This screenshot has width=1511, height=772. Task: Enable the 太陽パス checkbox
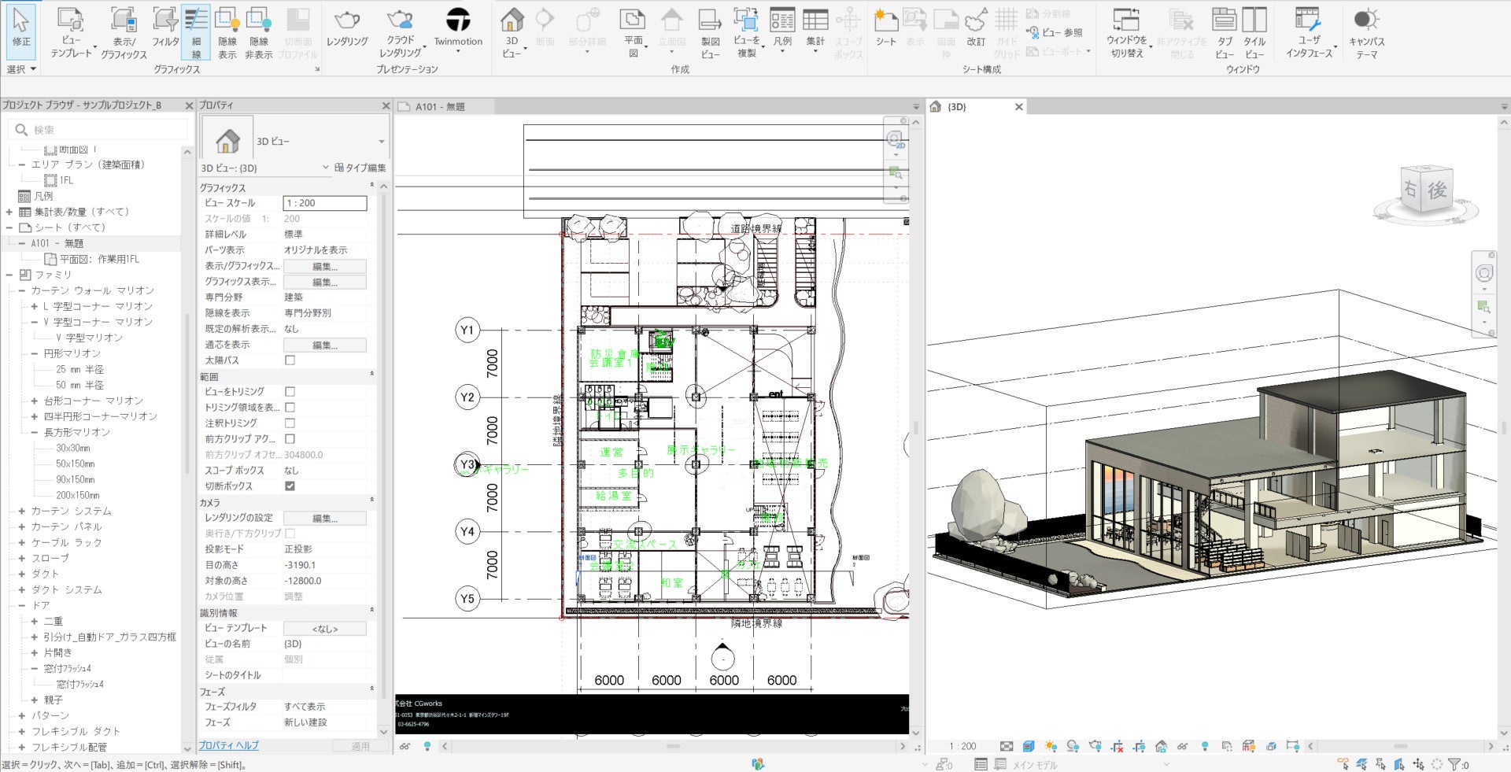point(290,360)
